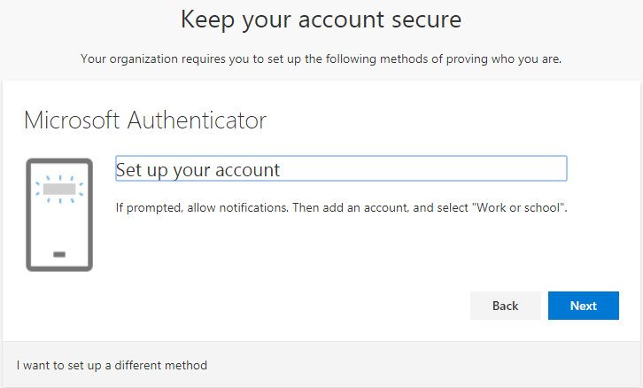Click the word "Authenticator" in card title
The image size is (643, 388).
coord(197,120)
